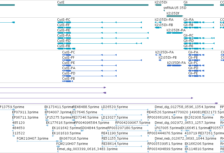Select RE38614.5prime EST
224x153 pixels.
click(115, 144)
